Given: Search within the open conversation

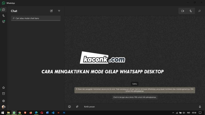Looking at the screenshot, I should point(199,11).
